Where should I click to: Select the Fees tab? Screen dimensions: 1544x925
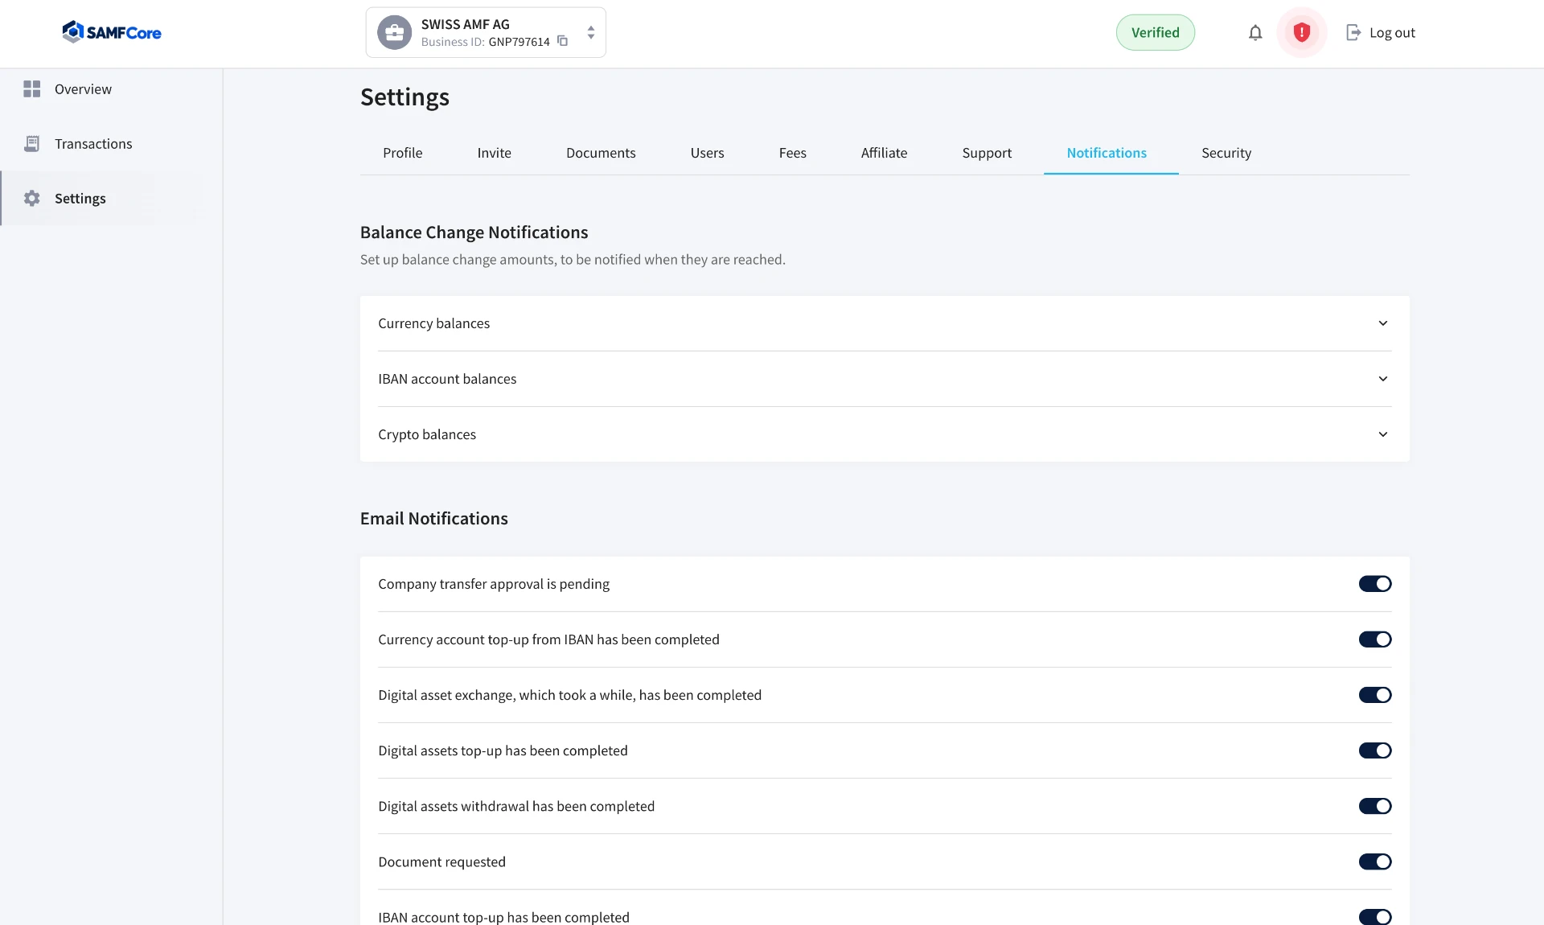(x=793, y=153)
